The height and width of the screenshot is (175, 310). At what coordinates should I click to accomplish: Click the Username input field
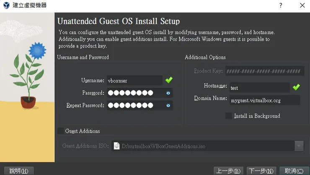pyautogui.click(x=134, y=80)
